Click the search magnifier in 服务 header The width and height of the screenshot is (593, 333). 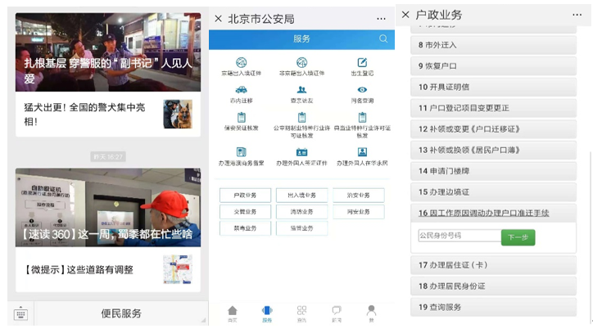(383, 39)
